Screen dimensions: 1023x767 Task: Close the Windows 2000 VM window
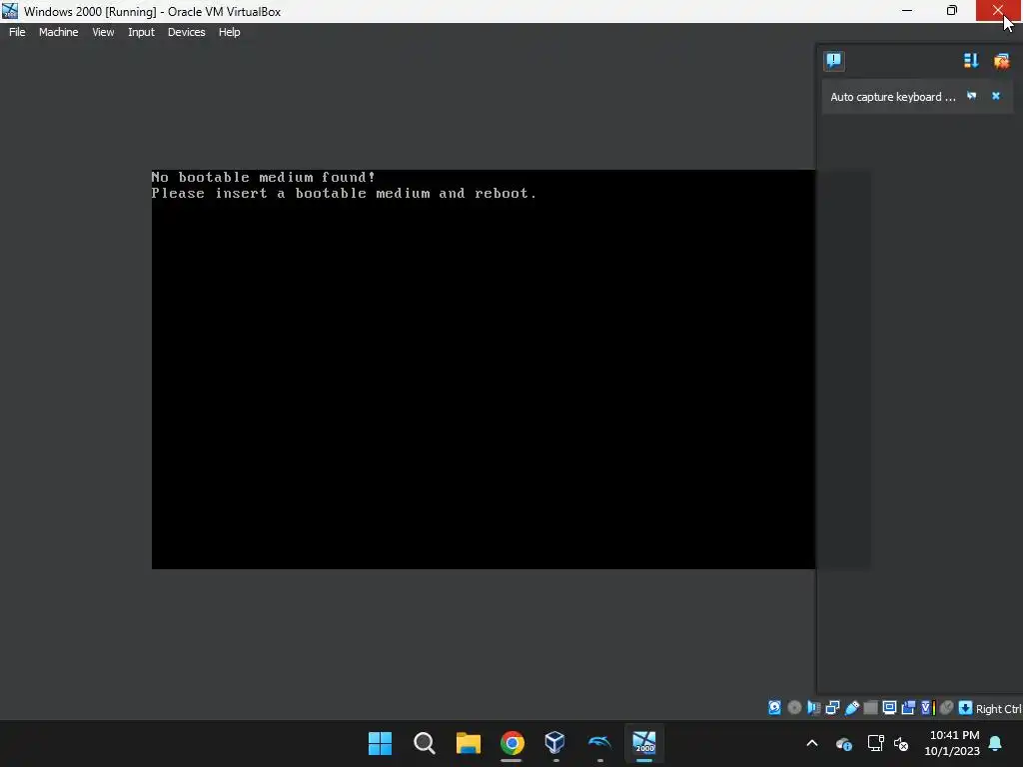pyautogui.click(x=999, y=10)
